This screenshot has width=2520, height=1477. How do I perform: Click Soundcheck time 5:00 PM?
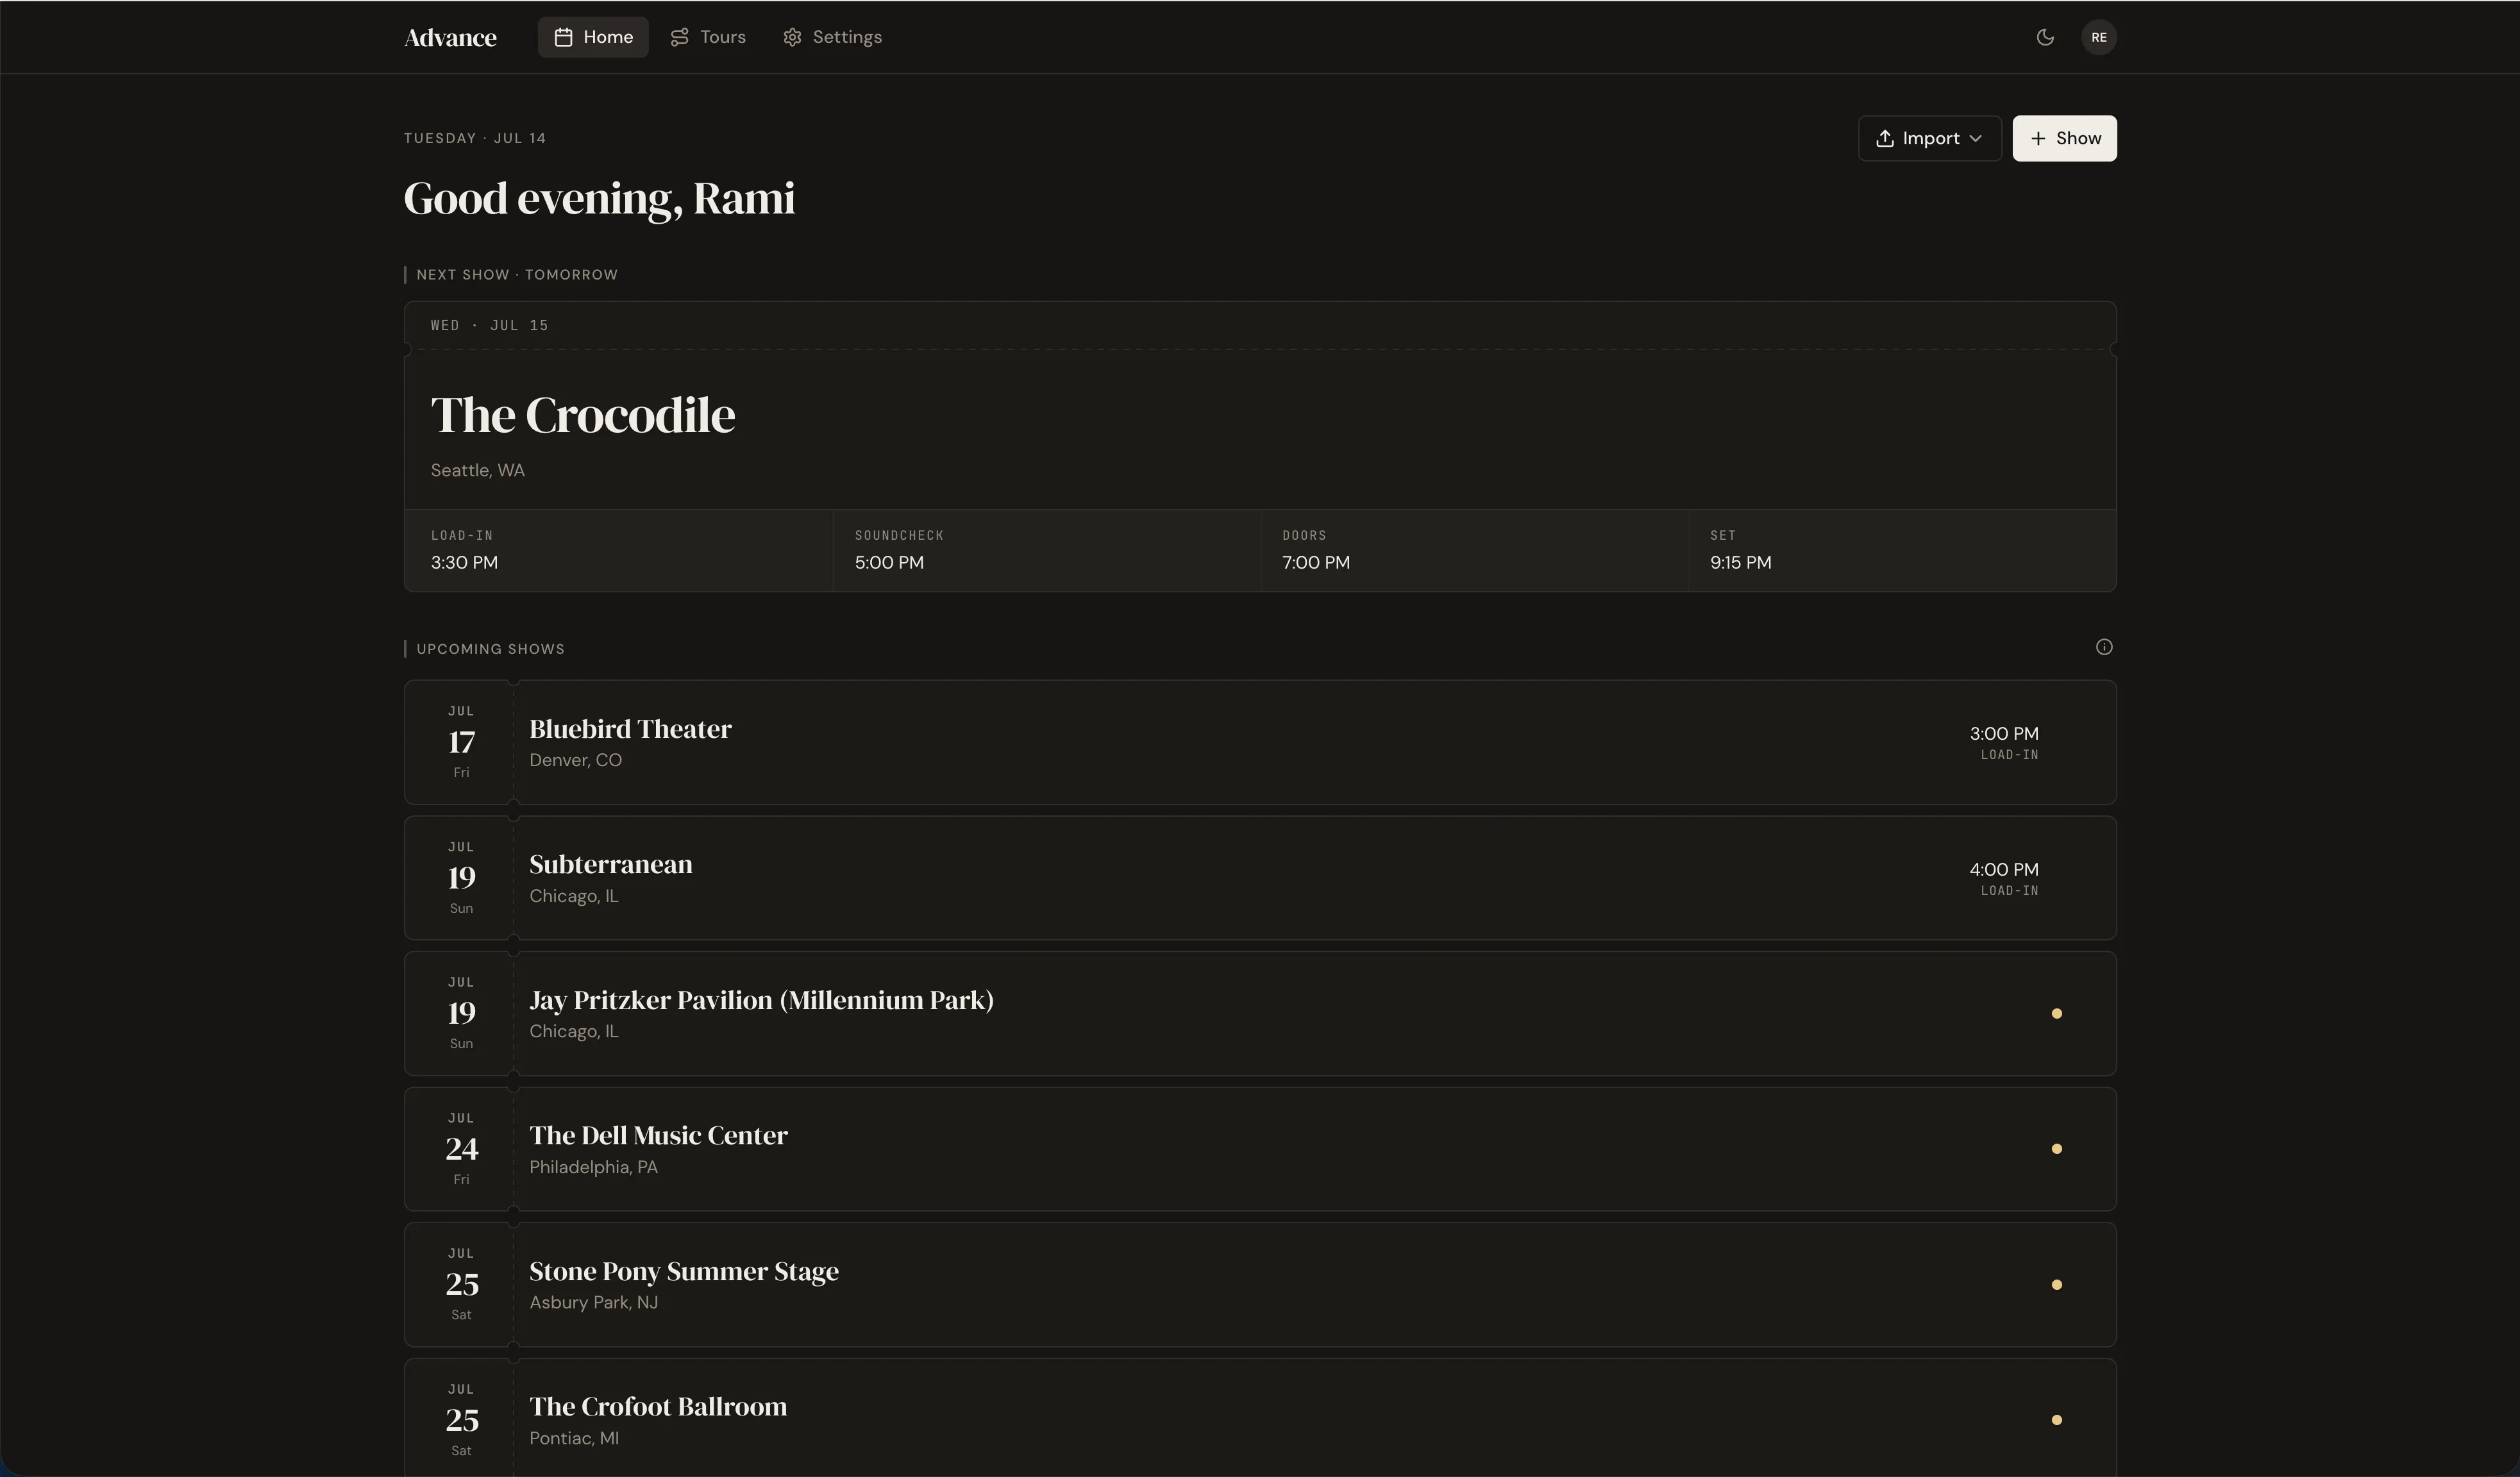[x=889, y=562]
